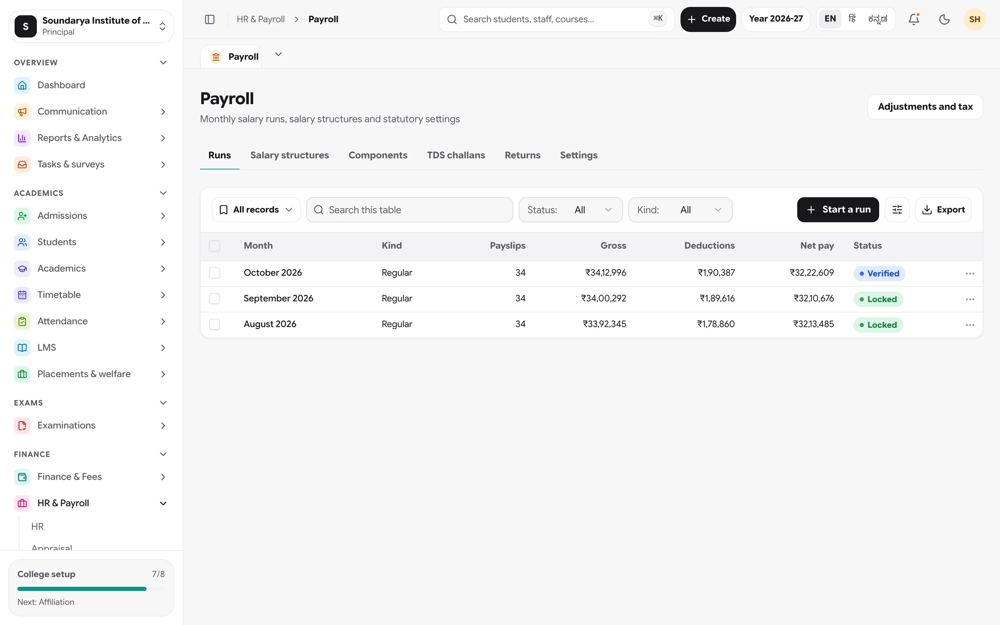The height and width of the screenshot is (625, 1000).
Task: Go to HR & Payroll breadcrumb
Action: [x=260, y=19]
